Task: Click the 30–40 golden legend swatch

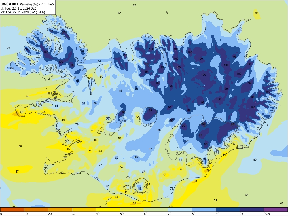Action: [x=84, y=210]
